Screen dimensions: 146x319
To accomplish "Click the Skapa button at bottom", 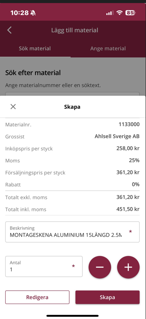I will pos(107,297).
